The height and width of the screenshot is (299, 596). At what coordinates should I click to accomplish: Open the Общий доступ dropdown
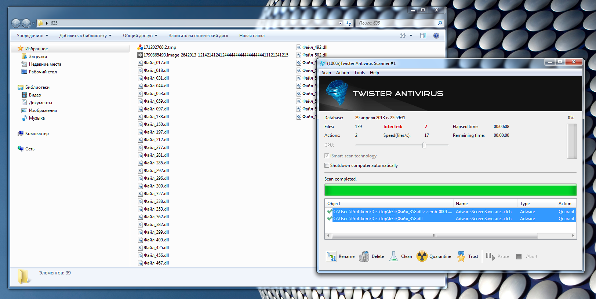140,36
